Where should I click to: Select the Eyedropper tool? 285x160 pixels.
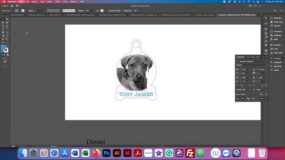coord(7,36)
